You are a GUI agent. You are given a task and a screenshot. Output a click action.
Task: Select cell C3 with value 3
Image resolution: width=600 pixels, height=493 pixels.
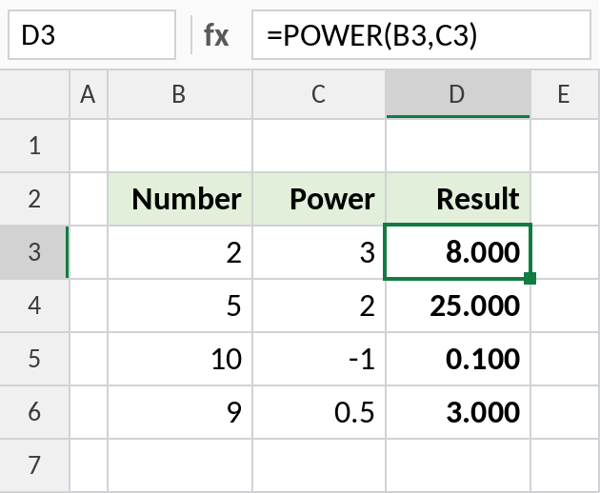coord(319,252)
